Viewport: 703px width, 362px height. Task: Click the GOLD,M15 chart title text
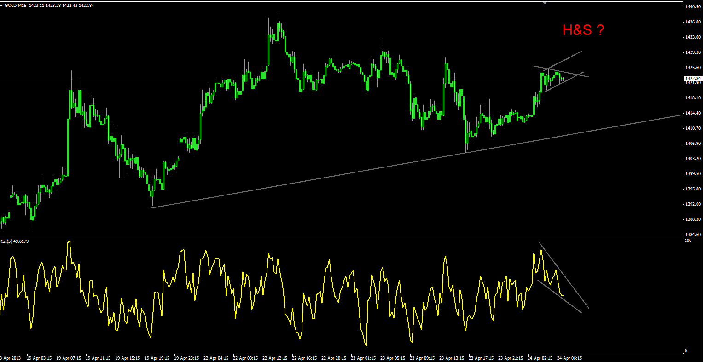click(16, 5)
